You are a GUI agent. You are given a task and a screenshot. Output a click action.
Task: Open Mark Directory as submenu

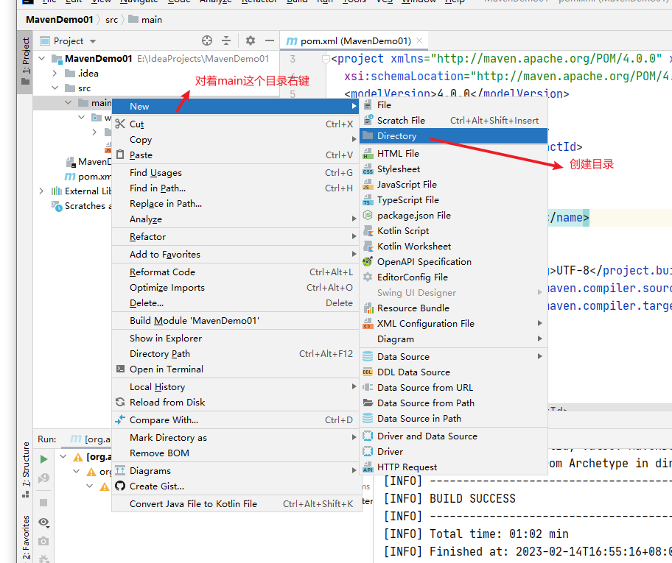pyautogui.click(x=235, y=438)
